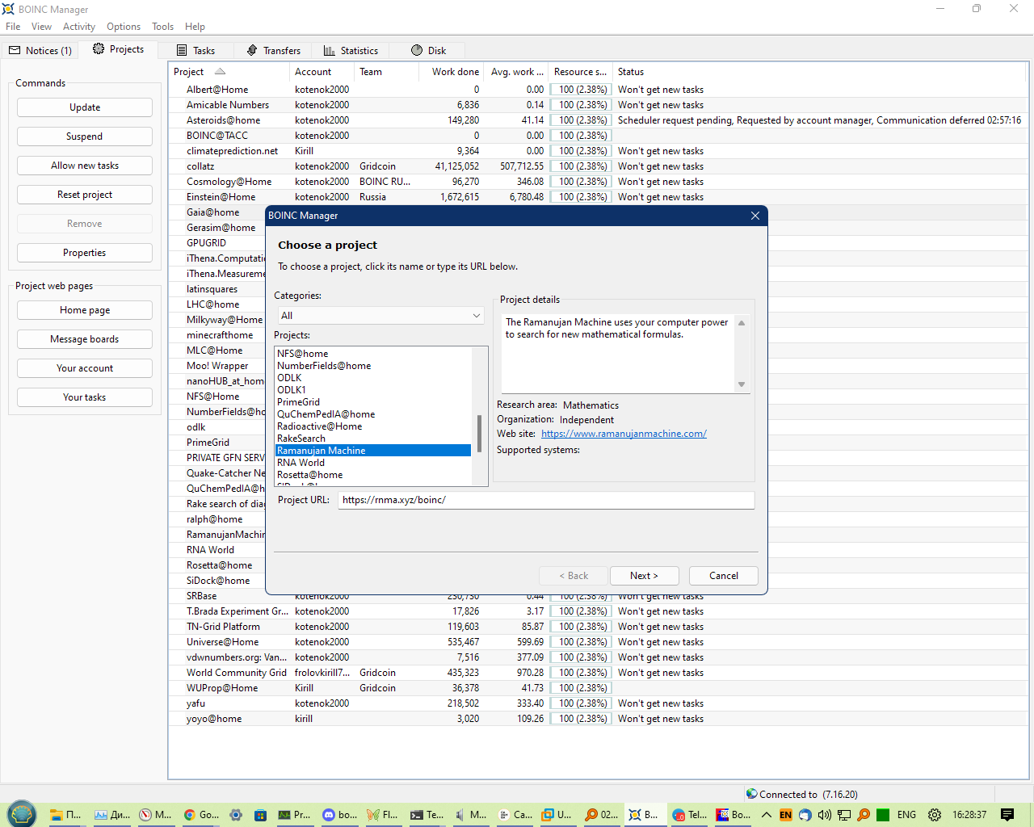Viewport: 1034px width, 827px height.
Task: Select the Albert@Home project row
Action: point(599,90)
